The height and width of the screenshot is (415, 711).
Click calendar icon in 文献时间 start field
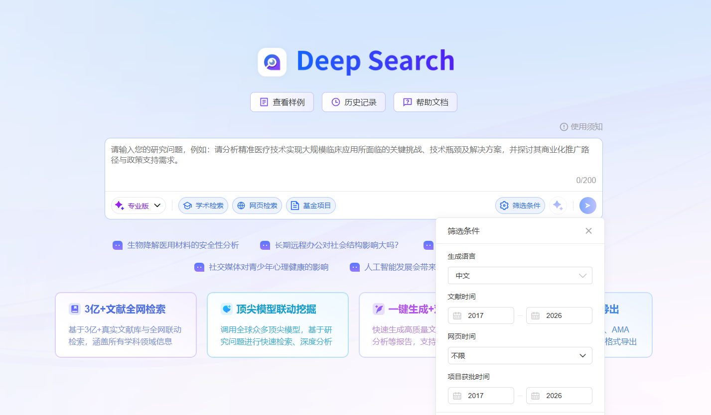click(457, 315)
